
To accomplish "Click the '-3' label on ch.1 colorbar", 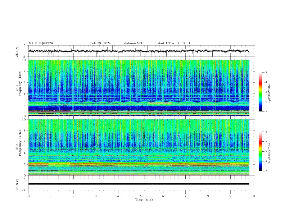I will click(x=265, y=72).
